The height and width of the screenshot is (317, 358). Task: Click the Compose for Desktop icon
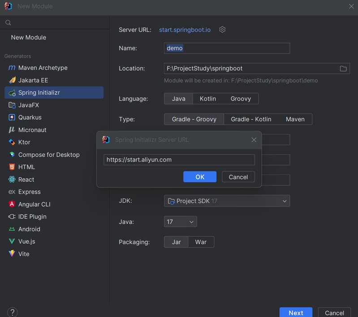click(x=12, y=154)
